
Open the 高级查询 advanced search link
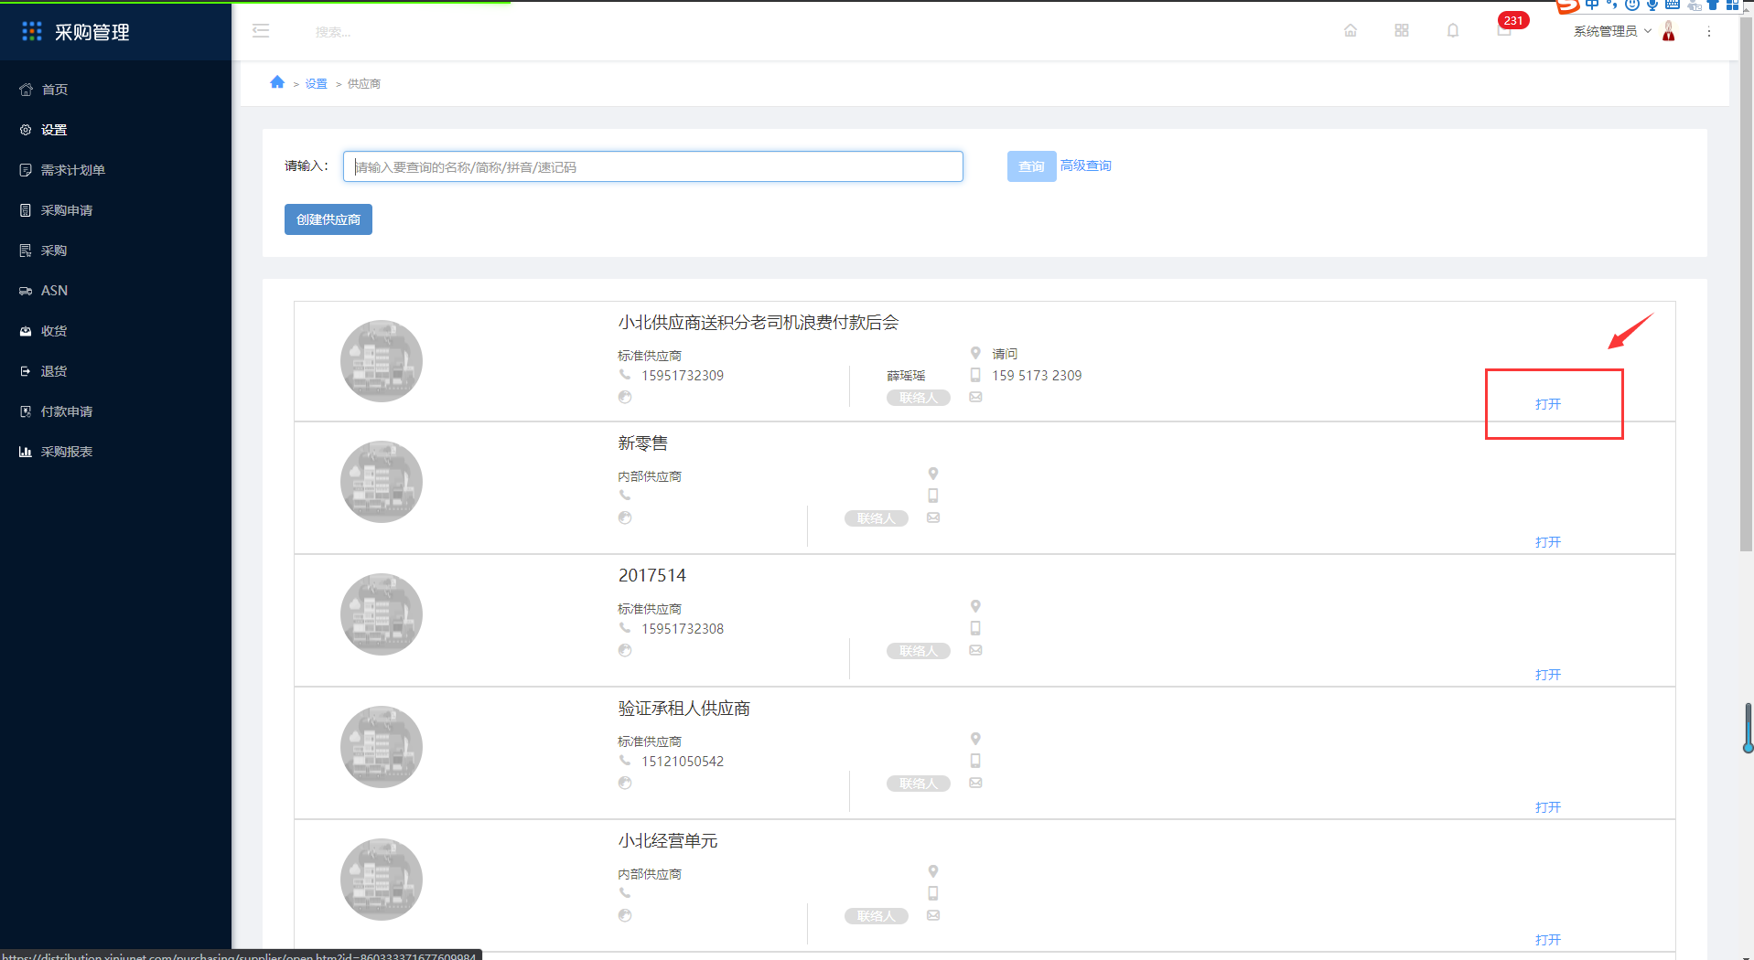pyautogui.click(x=1085, y=165)
